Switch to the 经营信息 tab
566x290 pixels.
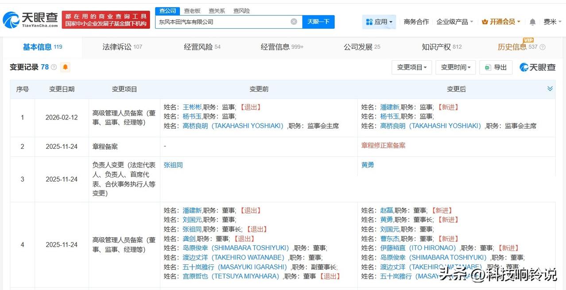point(282,47)
